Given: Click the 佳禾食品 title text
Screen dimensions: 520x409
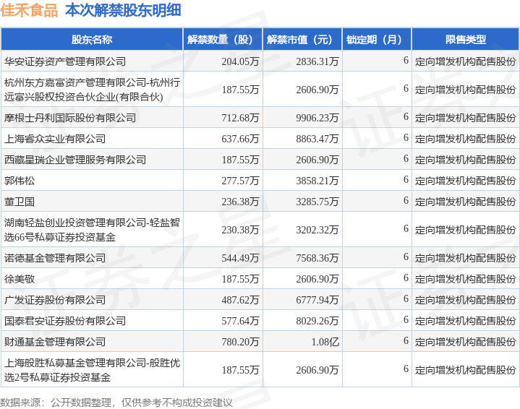Looking at the screenshot, I should pos(29,11).
